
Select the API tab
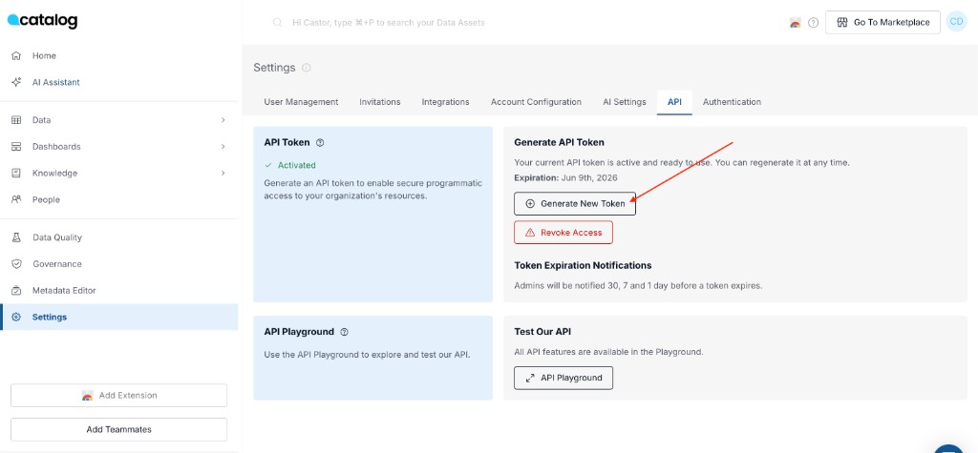(674, 102)
